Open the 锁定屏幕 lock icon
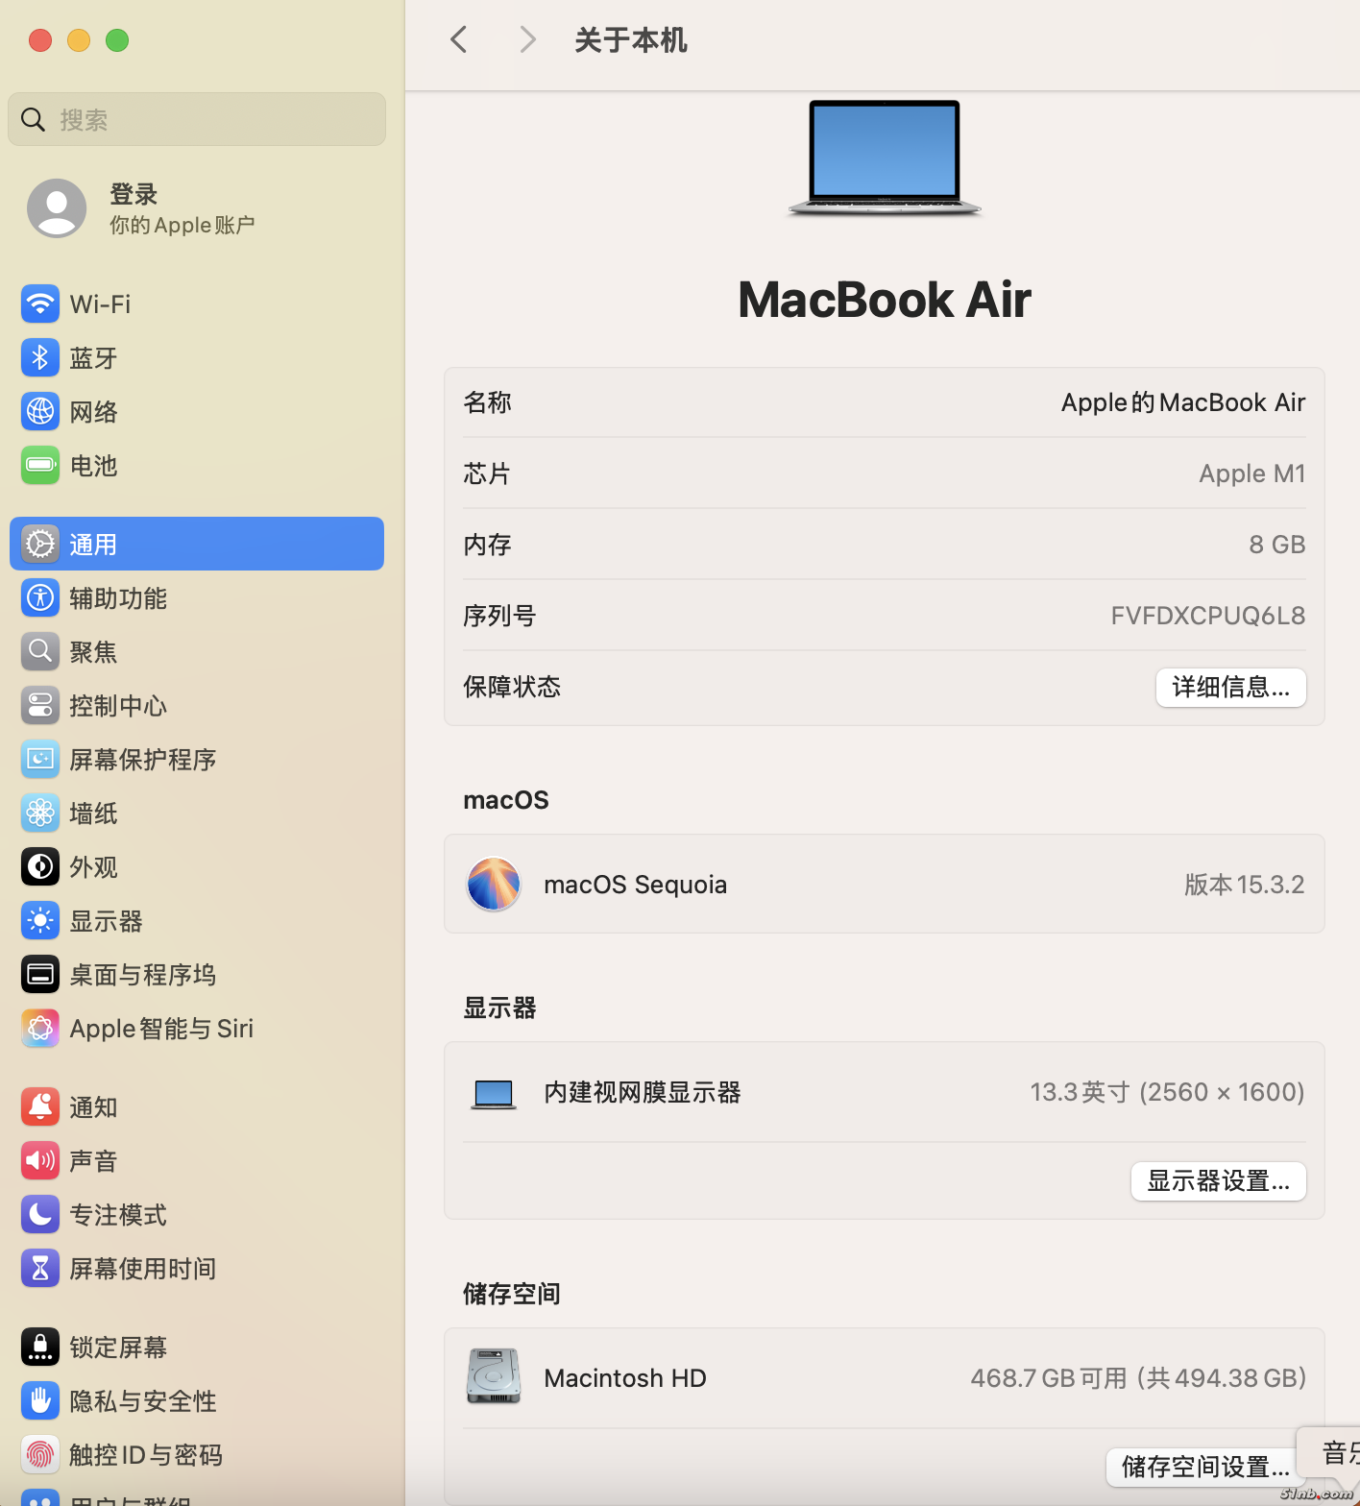This screenshot has width=1360, height=1506. [40, 1348]
